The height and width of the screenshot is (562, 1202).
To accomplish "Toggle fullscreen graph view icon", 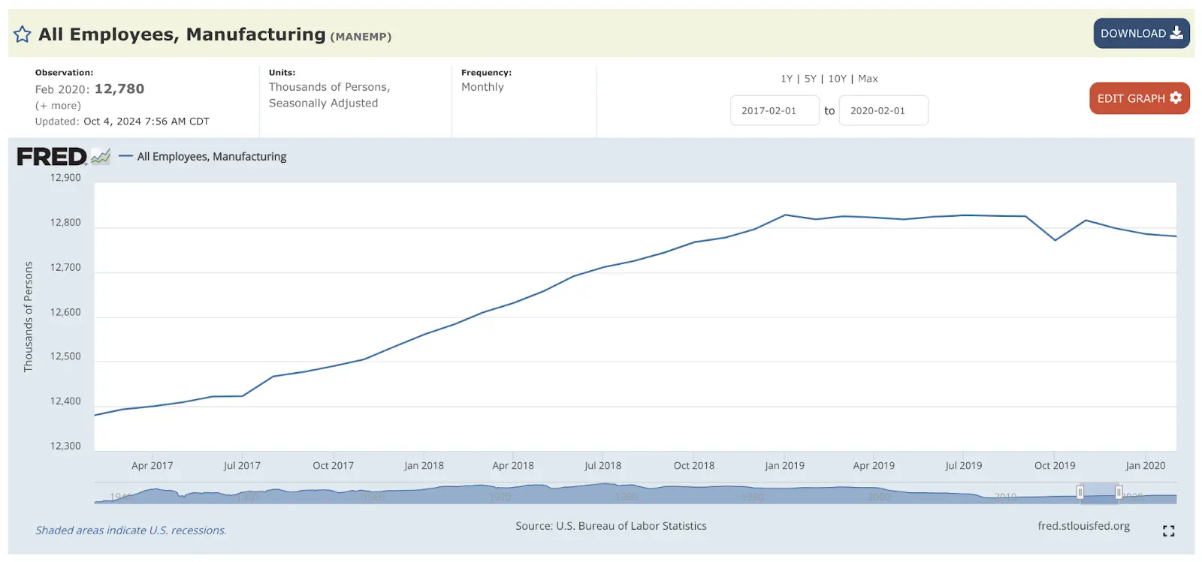I will pyautogui.click(x=1168, y=531).
